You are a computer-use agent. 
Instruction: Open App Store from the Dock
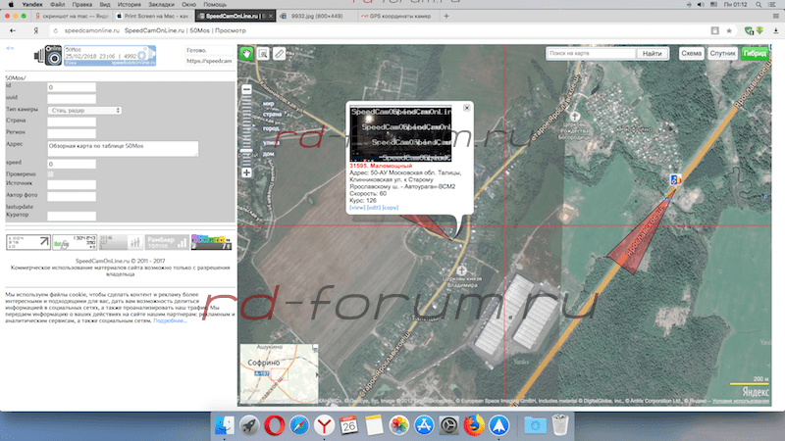pyautogui.click(x=424, y=425)
